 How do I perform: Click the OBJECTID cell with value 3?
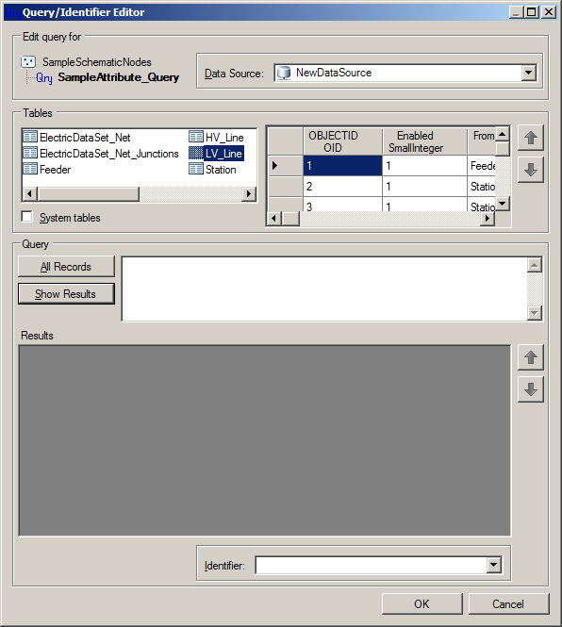342,205
